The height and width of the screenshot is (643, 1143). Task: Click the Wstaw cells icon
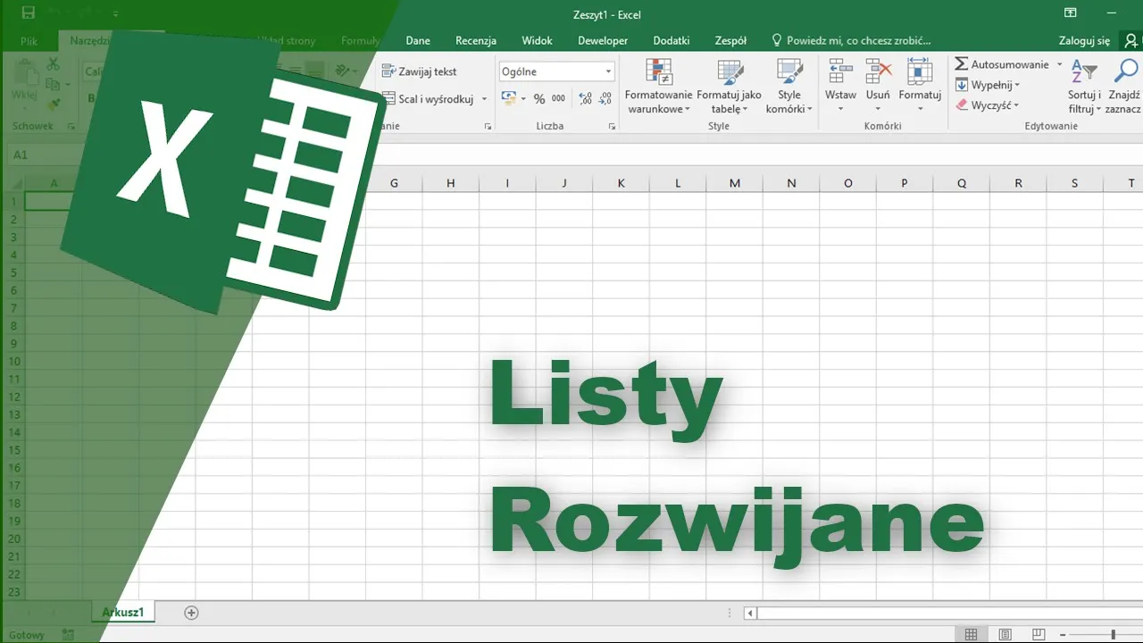[839, 72]
